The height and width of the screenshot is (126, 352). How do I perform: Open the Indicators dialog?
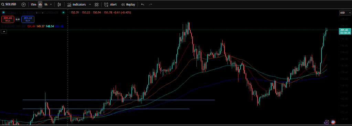click(x=76, y=4)
